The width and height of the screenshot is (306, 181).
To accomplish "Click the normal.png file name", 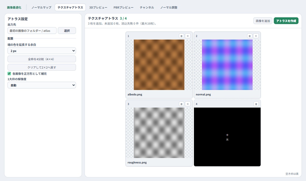I will [x=203, y=94].
